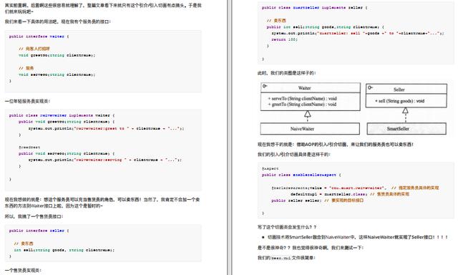458x275 pixels.
Task: Click the orange comment in the Seller interface
Action: [24, 243]
